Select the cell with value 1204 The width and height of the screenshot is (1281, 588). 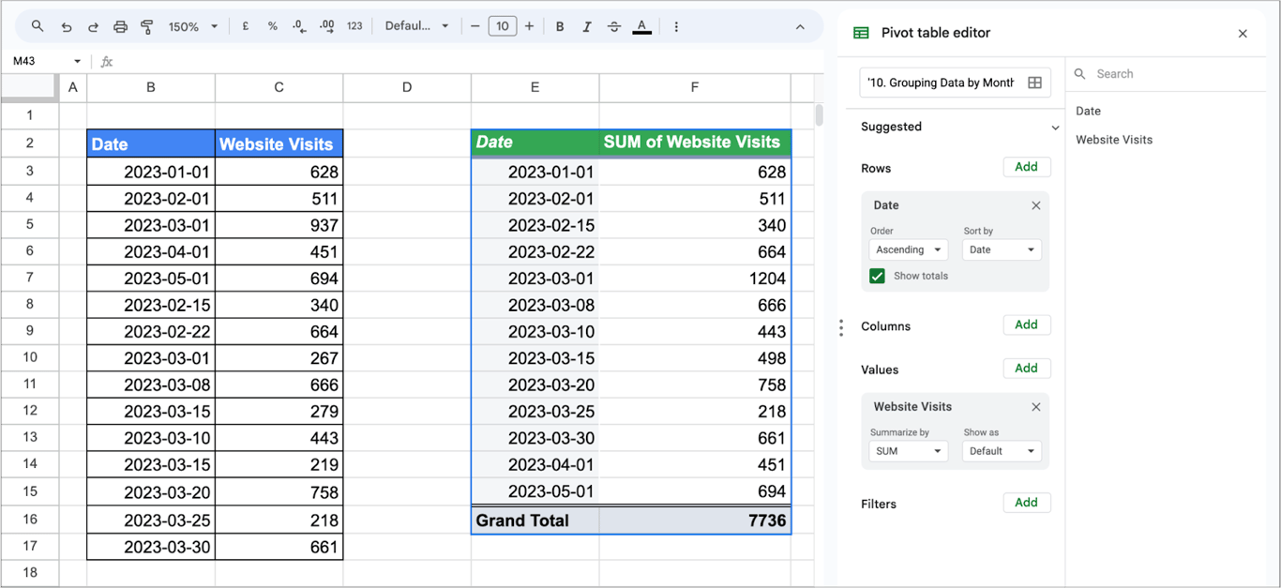pos(695,279)
